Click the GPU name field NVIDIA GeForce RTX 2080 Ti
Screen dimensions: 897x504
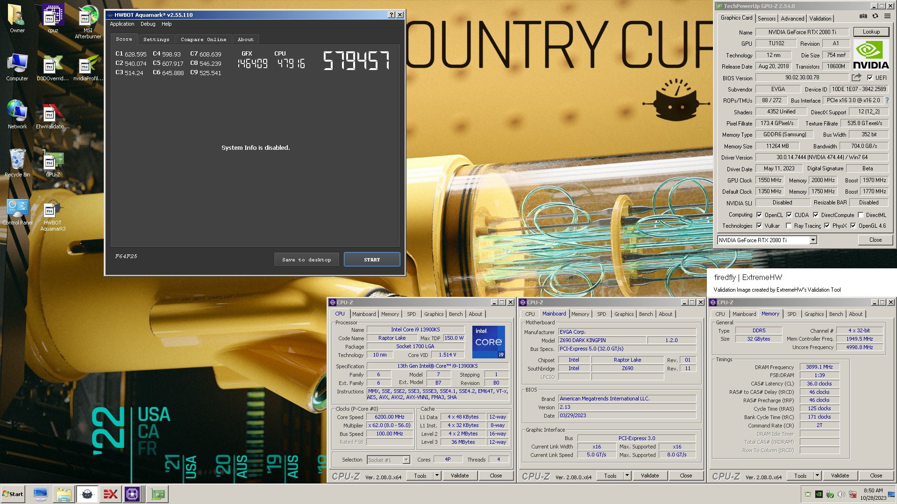click(802, 32)
